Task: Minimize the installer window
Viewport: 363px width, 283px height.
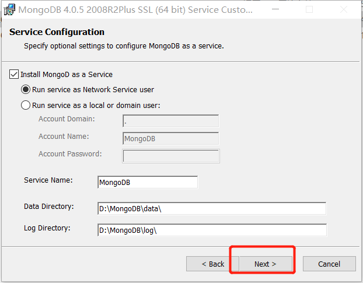Action: [x=275, y=9]
